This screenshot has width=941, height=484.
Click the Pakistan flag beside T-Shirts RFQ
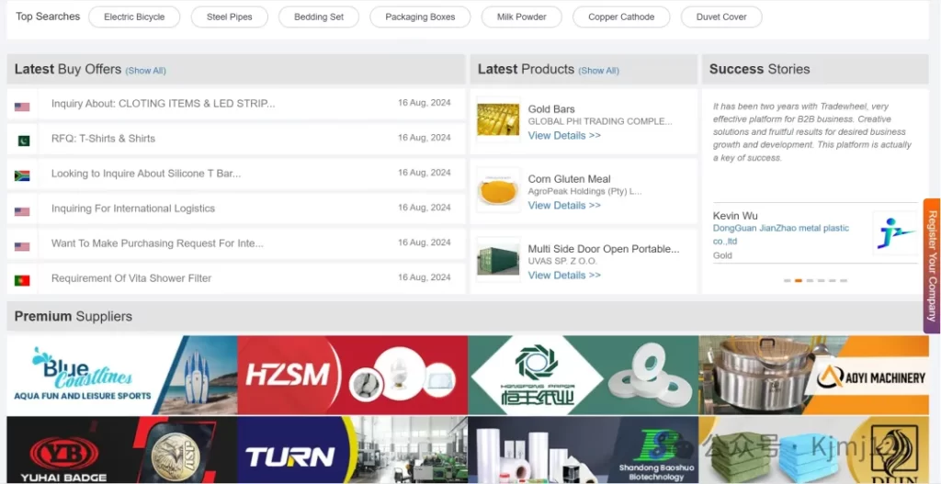click(22, 141)
